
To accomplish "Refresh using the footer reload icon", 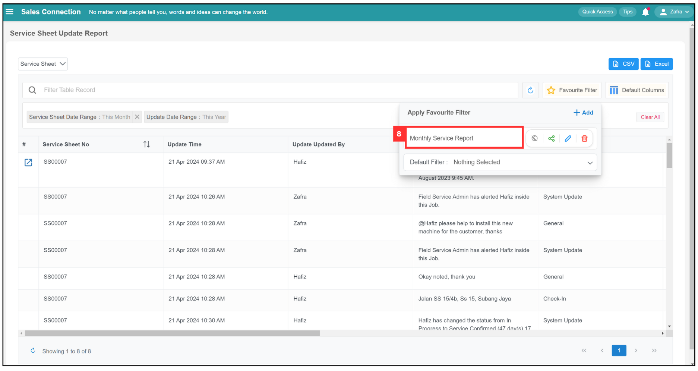I will (33, 351).
